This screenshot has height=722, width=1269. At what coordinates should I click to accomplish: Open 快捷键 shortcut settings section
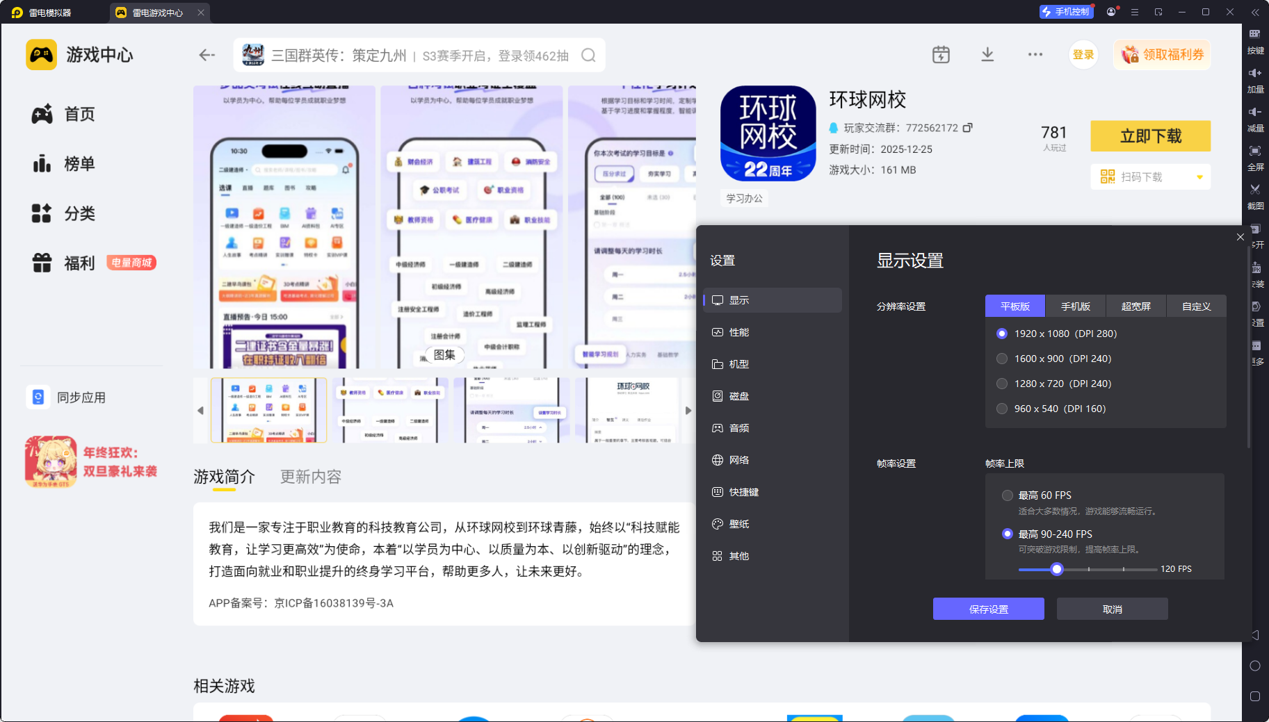coord(773,492)
